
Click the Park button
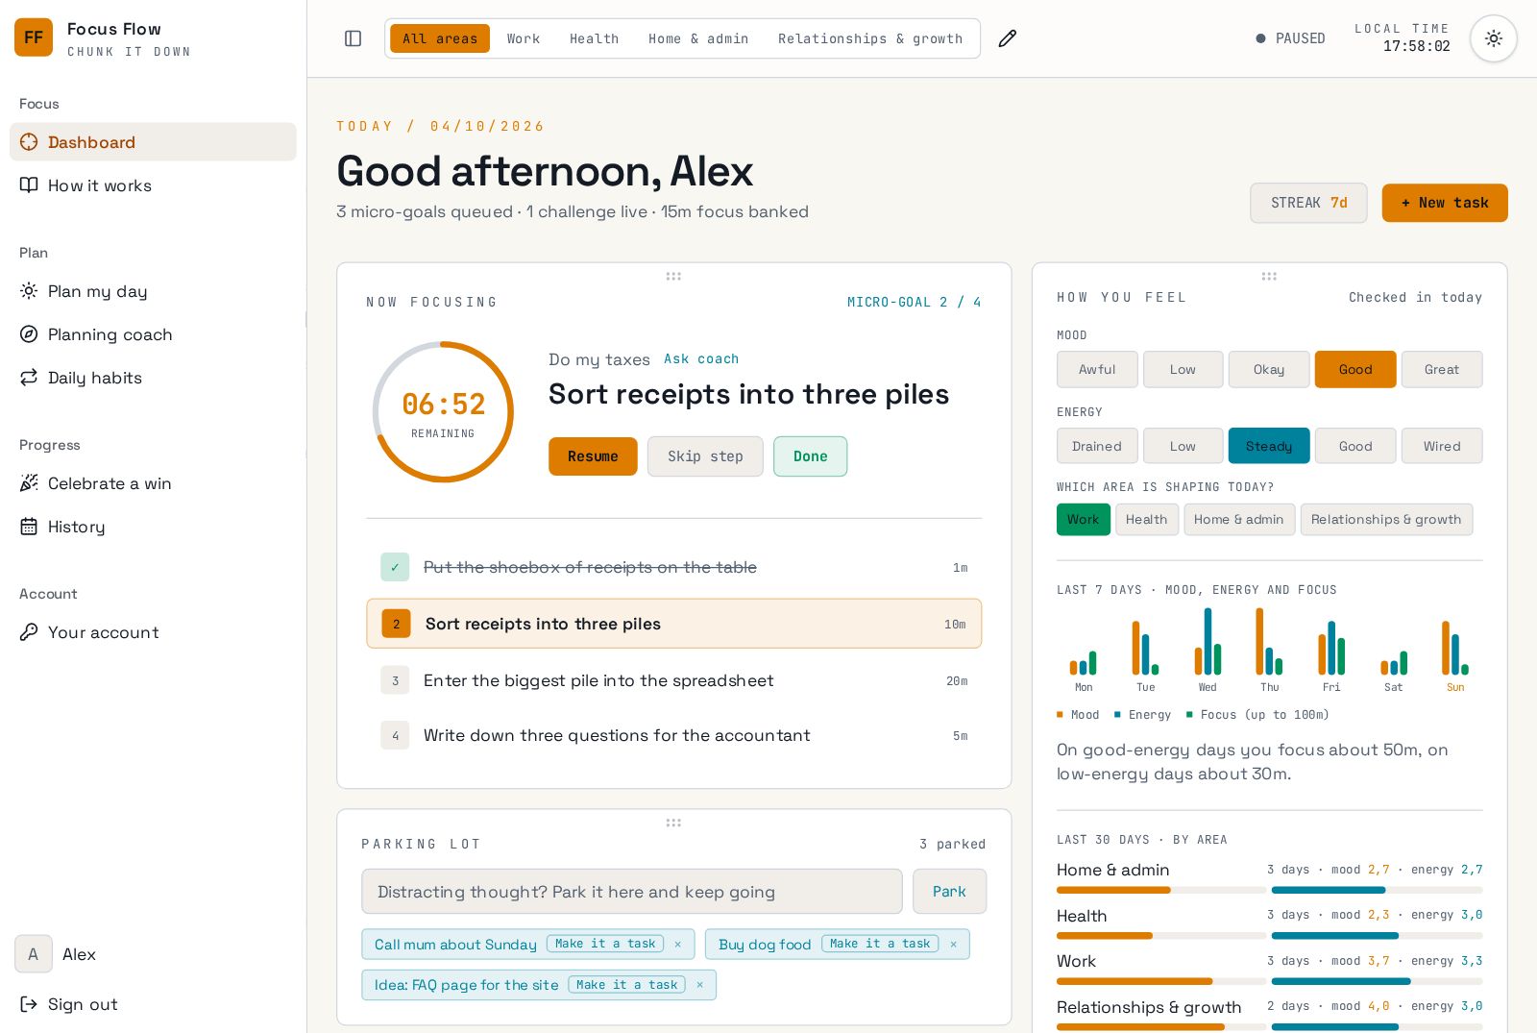pyautogui.click(x=949, y=892)
